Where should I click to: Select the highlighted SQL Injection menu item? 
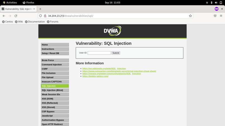click(x=55, y=86)
